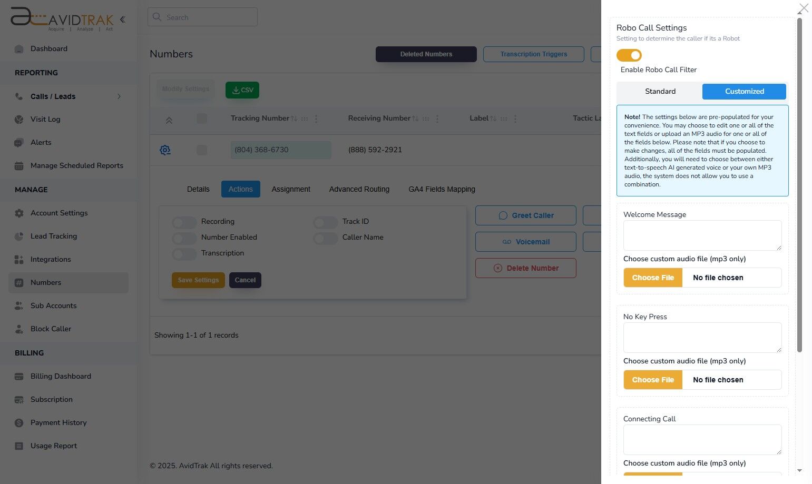Turn on the Caller Name toggle
The height and width of the screenshot is (484, 812).
click(x=325, y=238)
